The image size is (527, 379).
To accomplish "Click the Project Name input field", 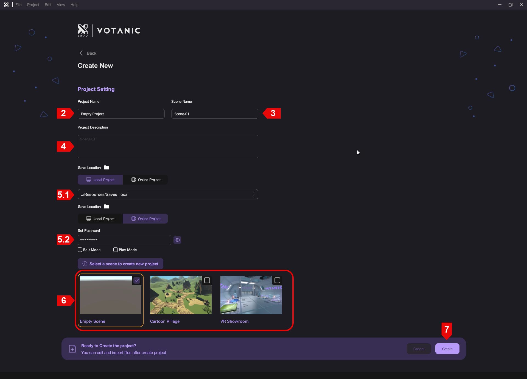I will pyautogui.click(x=121, y=114).
